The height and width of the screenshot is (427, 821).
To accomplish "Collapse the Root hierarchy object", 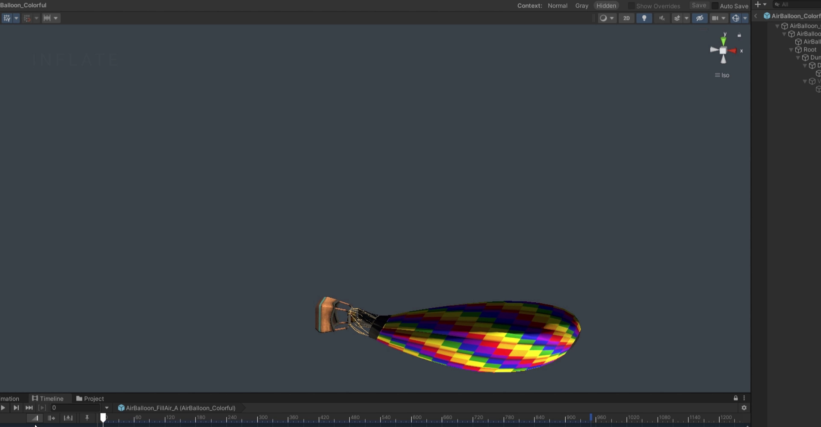I will tap(791, 50).
